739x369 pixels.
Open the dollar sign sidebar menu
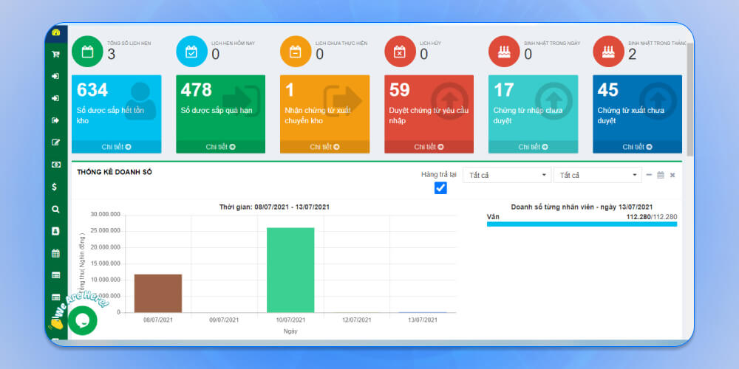coord(55,187)
